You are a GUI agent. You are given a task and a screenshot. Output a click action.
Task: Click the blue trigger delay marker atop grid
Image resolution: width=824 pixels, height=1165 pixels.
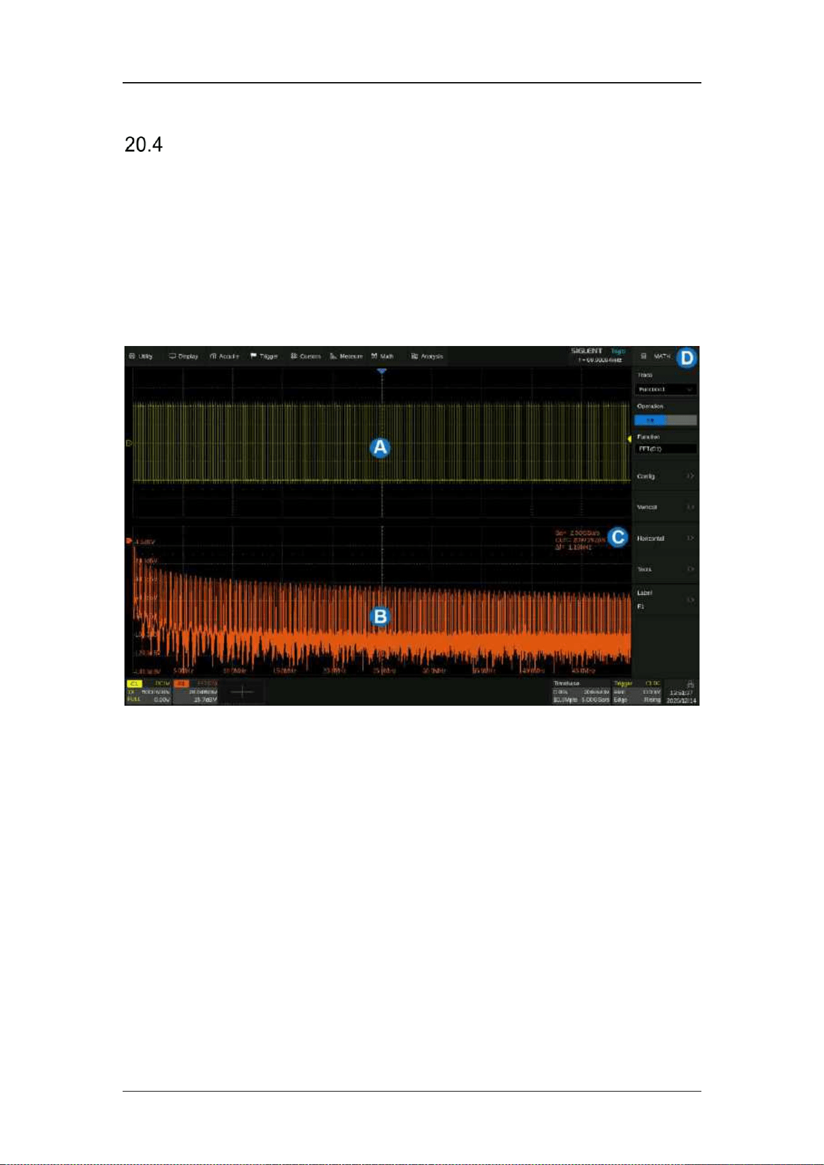(x=382, y=371)
